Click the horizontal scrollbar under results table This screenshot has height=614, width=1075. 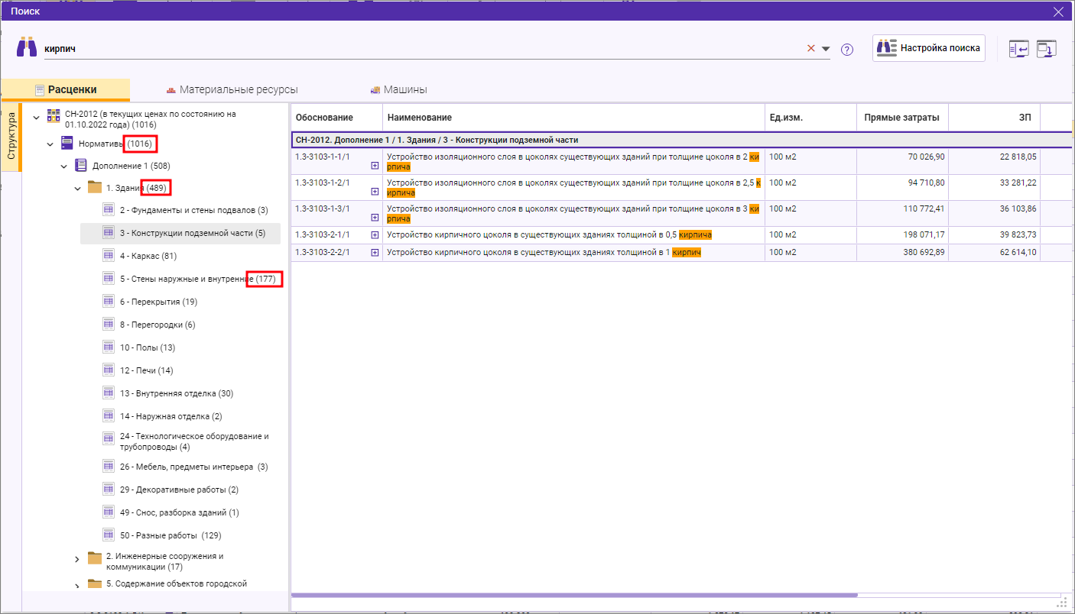coord(573,595)
